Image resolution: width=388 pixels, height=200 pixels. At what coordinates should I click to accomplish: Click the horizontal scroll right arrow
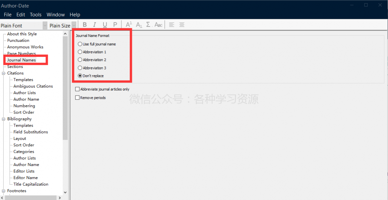point(60,198)
